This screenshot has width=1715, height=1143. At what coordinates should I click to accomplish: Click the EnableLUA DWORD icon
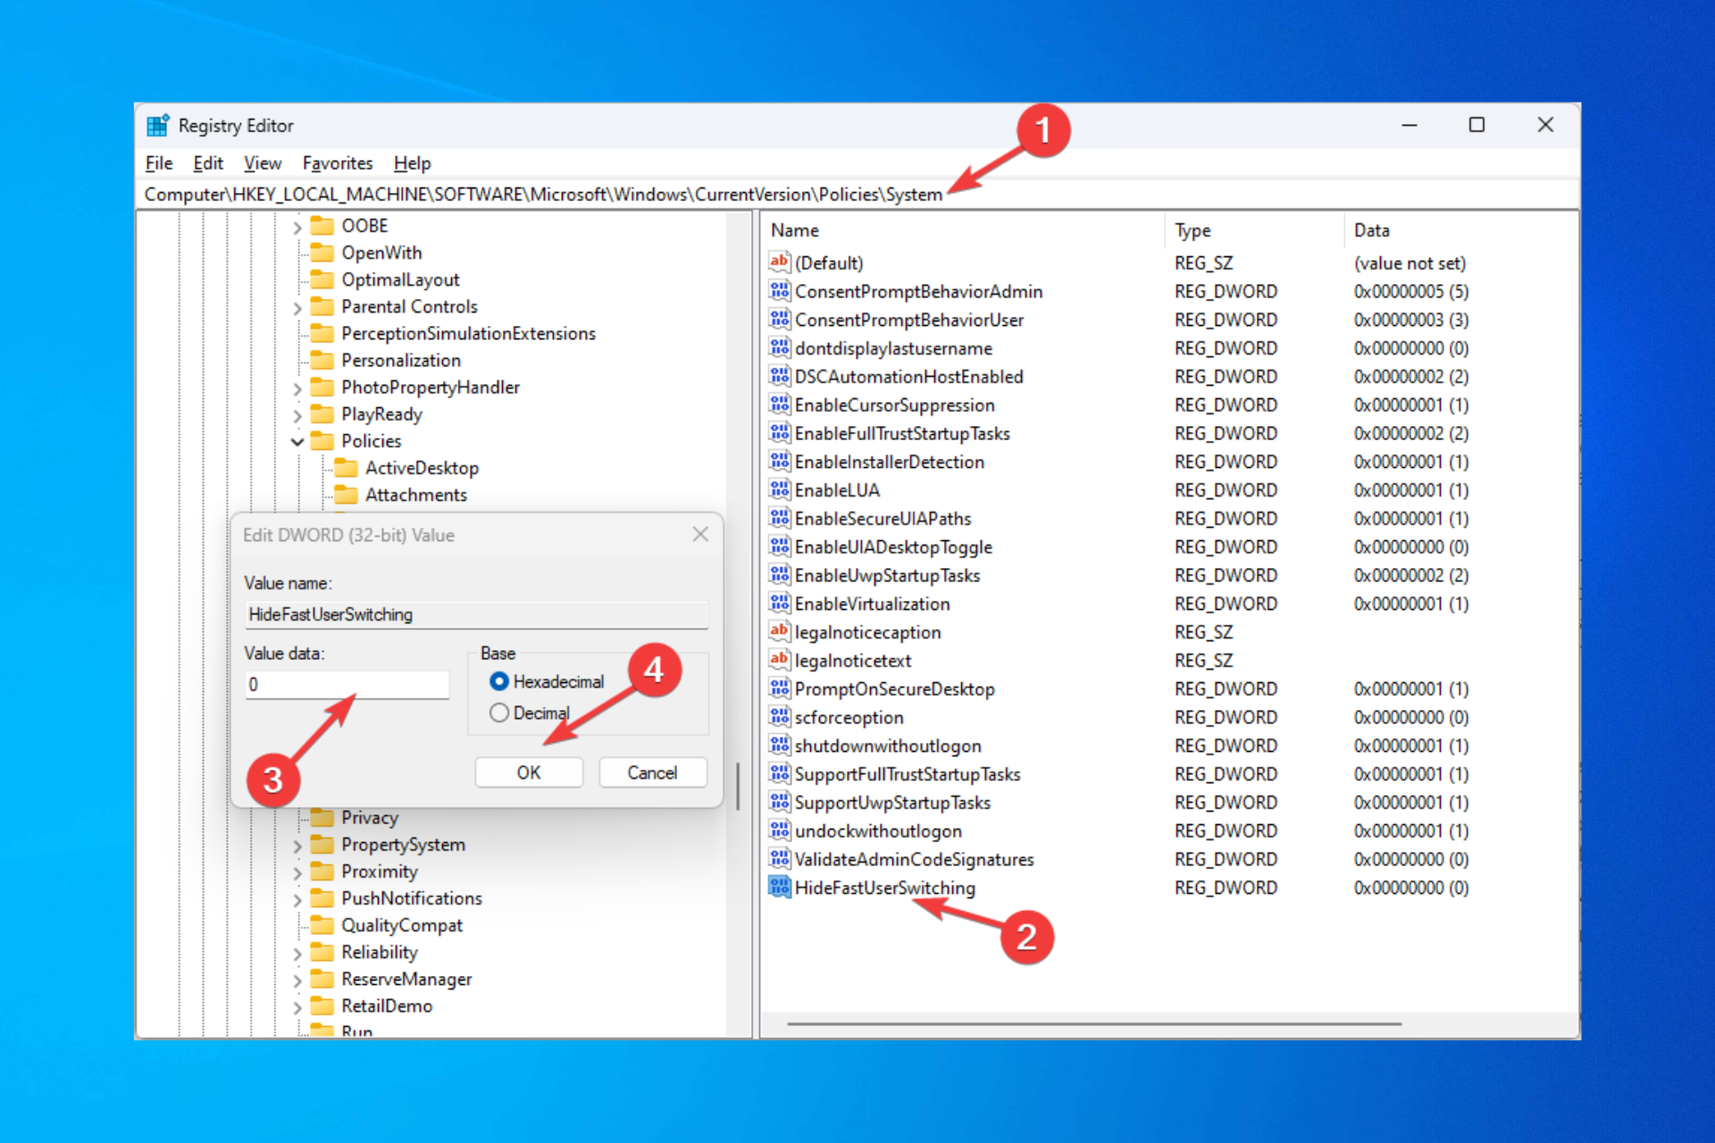pyautogui.click(x=779, y=489)
